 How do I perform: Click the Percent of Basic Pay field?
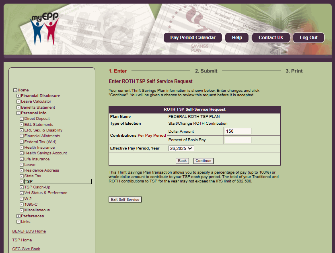coord(238,140)
